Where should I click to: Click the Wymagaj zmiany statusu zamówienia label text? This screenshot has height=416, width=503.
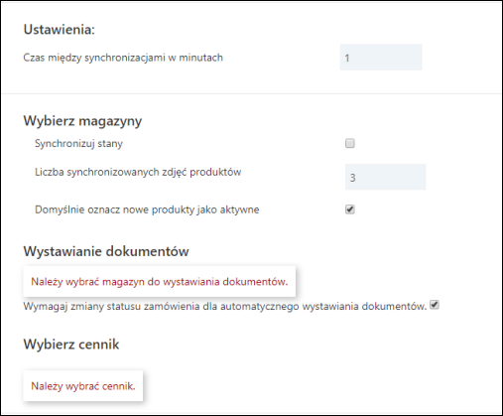pyautogui.click(x=225, y=306)
